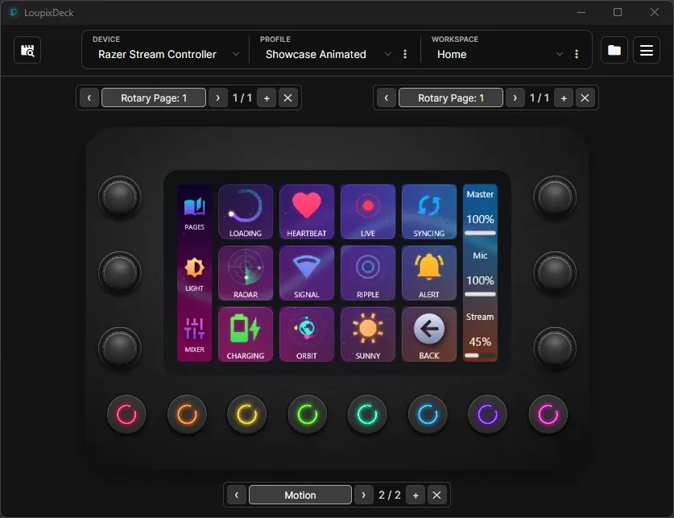Expand the Workspace dropdown Home
The height and width of the screenshot is (518, 674).
tap(498, 54)
